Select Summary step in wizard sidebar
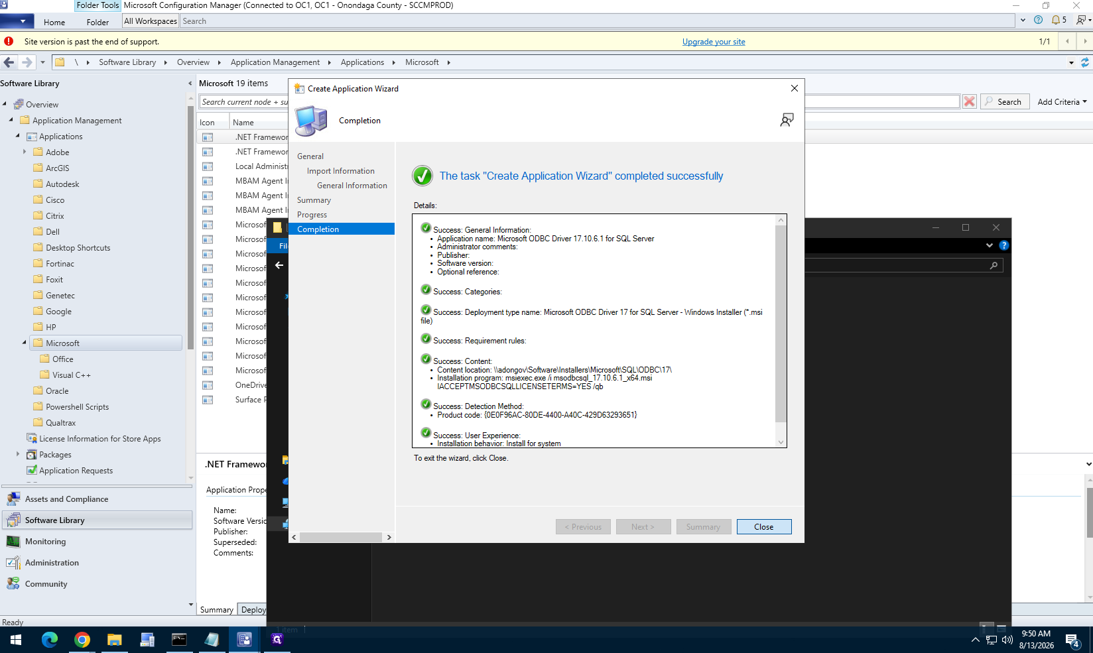 tap(314, 200)
